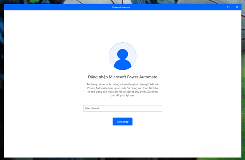245x160 pixels.
Task: Click the user avatar icon
Action: point(122,56)
